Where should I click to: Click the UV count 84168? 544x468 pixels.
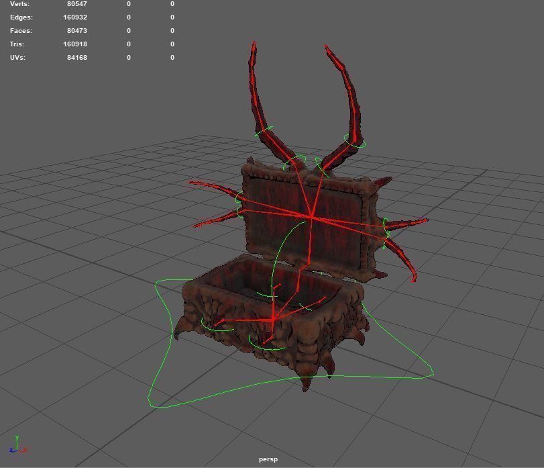point(77,58)
